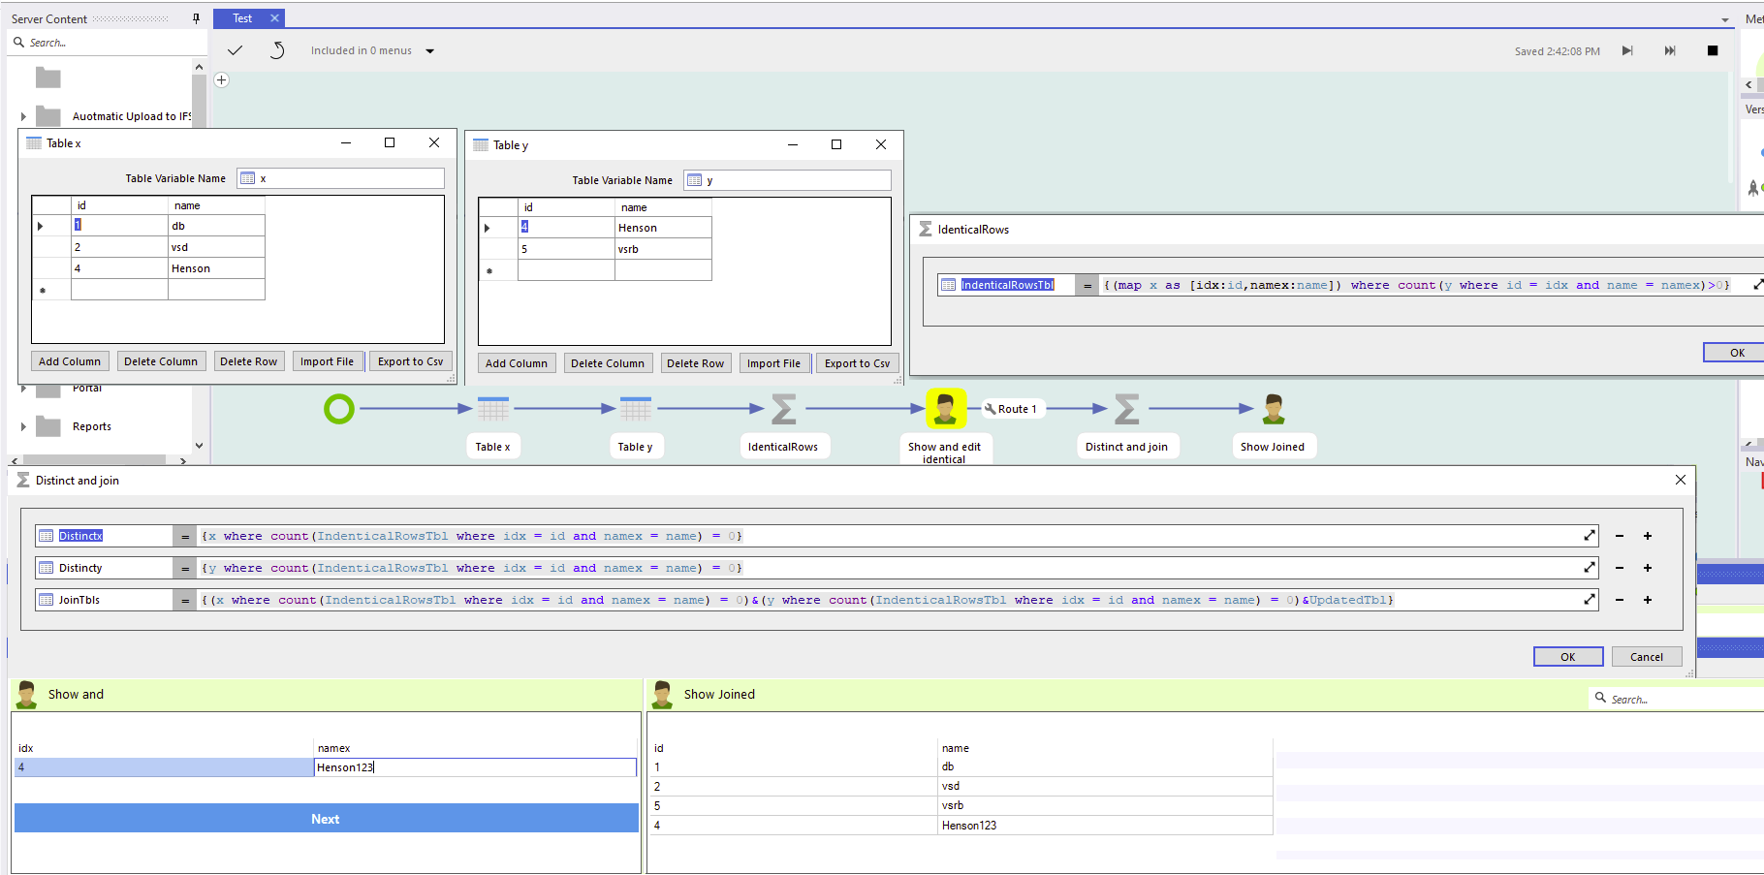
Task: Select the Show Joined user node icon
Action: pyautogui.click(x=1274, y=409)
